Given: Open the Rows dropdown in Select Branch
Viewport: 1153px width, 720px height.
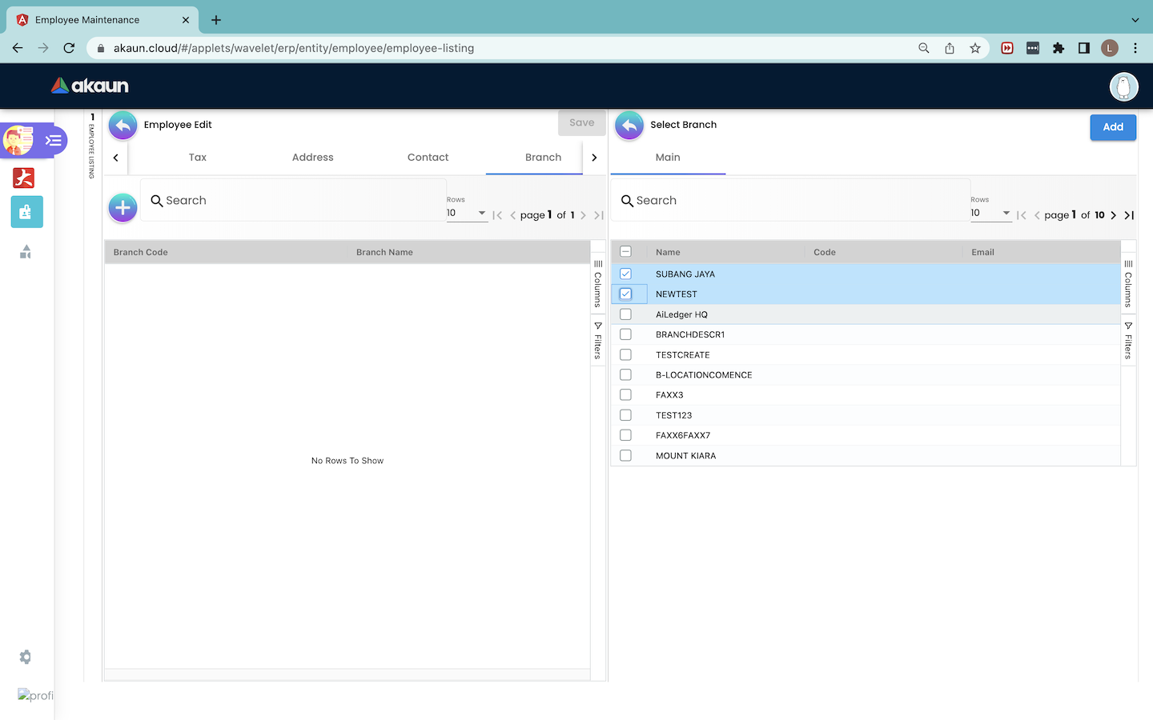Looking at the screenshot, I should pos(990,213).
